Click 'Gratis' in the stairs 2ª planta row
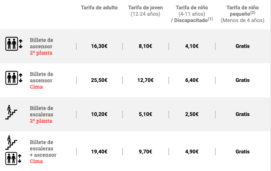 pyautogui.click(x=242, y=114)
